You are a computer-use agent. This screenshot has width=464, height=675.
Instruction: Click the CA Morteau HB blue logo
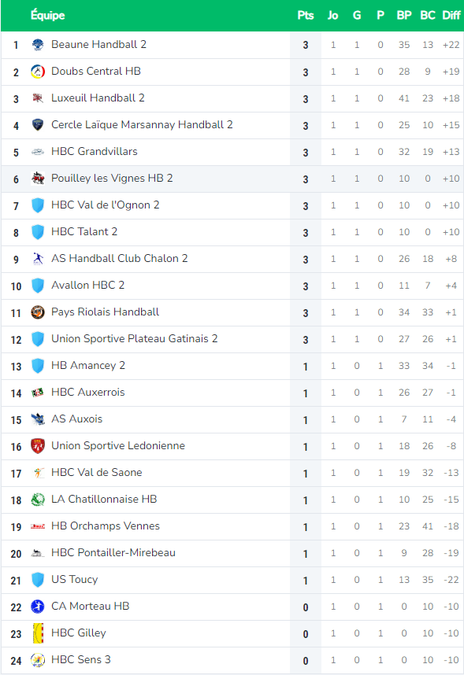point(38,606)
